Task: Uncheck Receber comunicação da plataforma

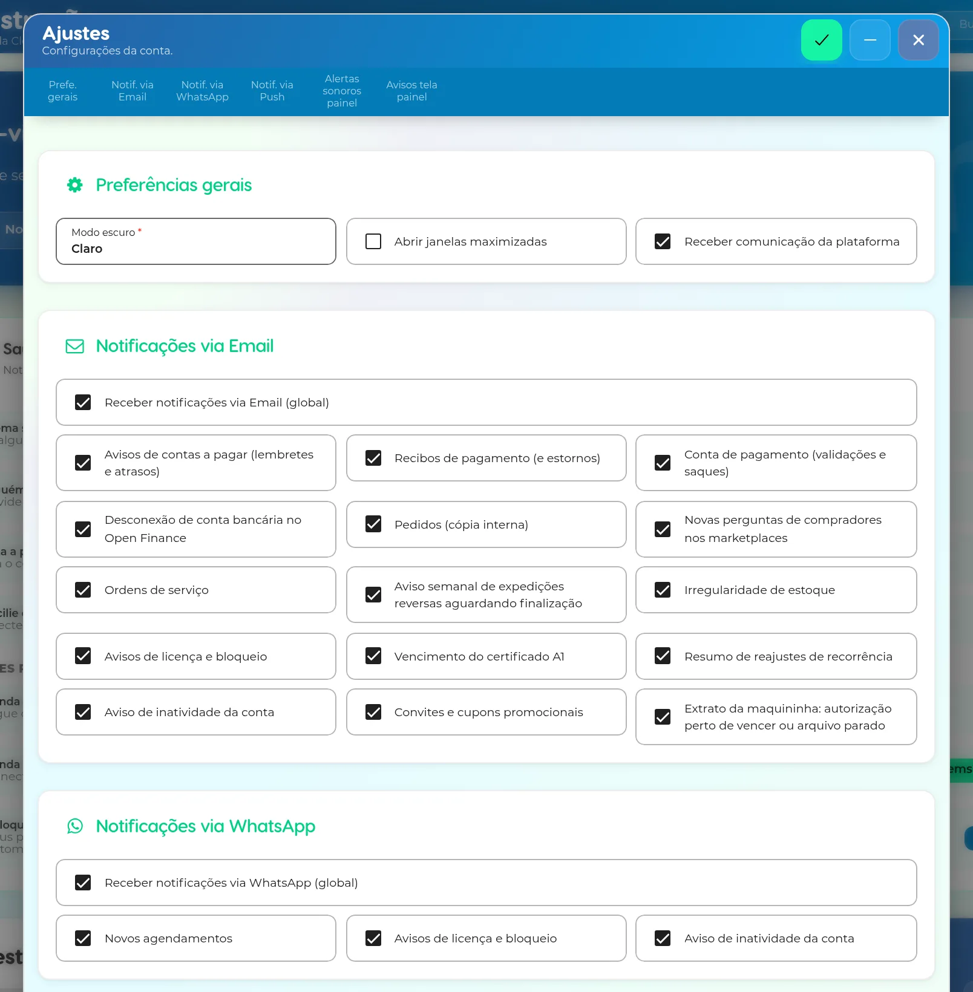Action: tap(663, 241)
